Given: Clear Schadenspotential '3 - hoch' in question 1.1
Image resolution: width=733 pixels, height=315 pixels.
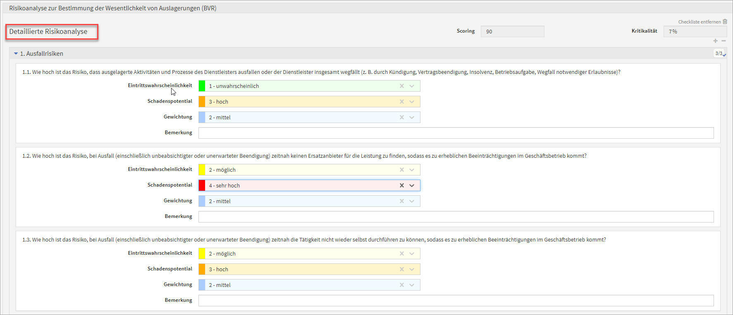Looking at the screenshot, I should (x=401, y=102).
